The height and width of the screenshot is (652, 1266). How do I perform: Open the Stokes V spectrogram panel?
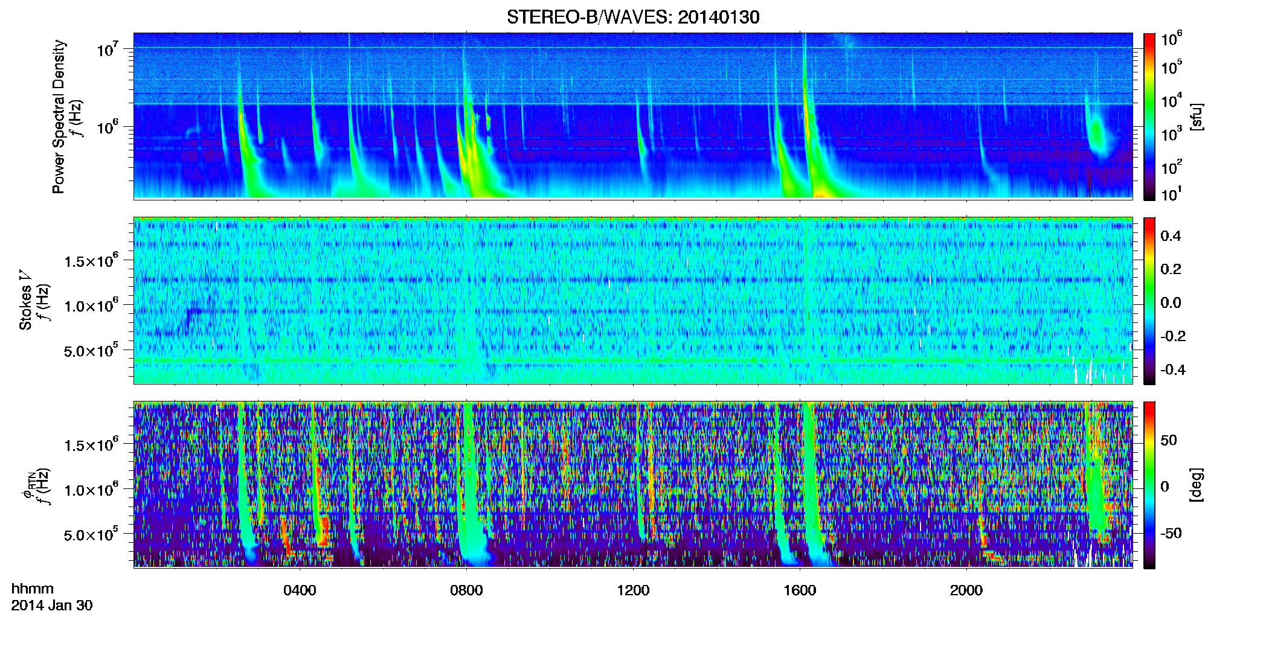(633, 301)
